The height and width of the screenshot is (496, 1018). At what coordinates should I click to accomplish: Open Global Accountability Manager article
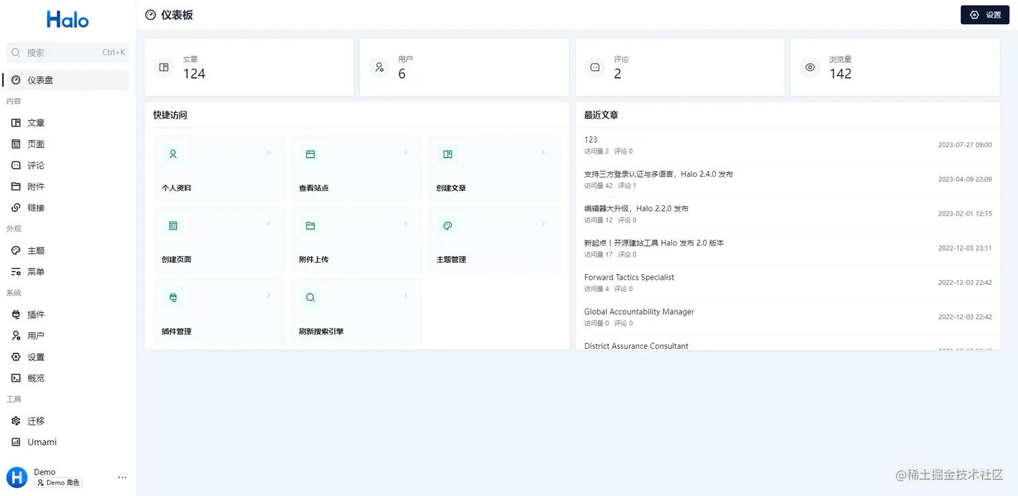pyautogui.click(x=639, y=311)
